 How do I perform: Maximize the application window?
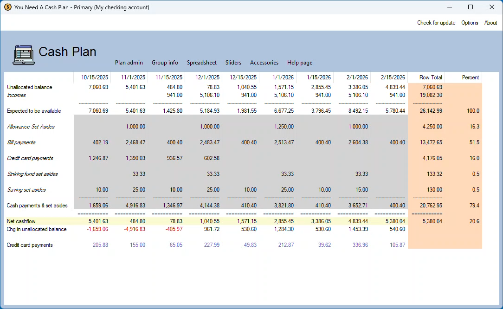click(471, 7)
